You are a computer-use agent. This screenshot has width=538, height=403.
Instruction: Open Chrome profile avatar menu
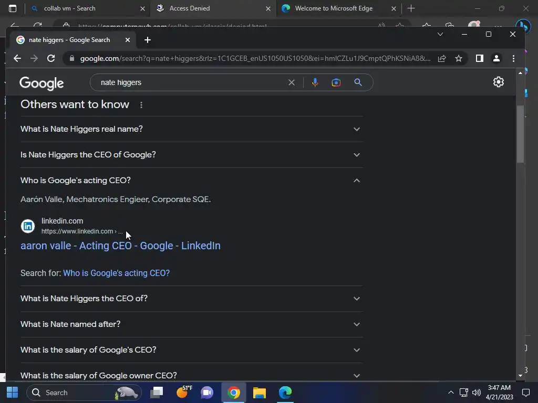pyautogui.click(x=496, y=59)
